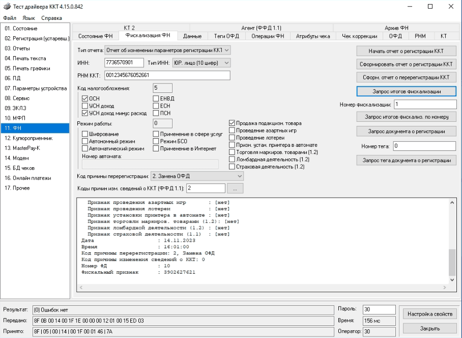Click Запрос итогов фискализации button
This screenshot has height=338, width=462.
[406, 91]
